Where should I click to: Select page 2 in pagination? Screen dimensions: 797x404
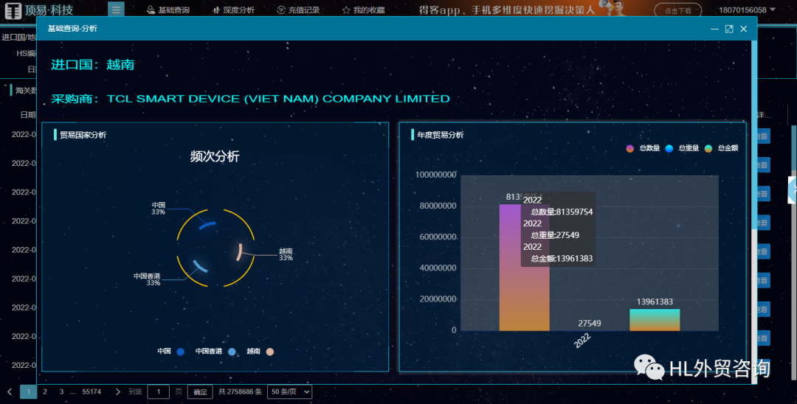45,391
